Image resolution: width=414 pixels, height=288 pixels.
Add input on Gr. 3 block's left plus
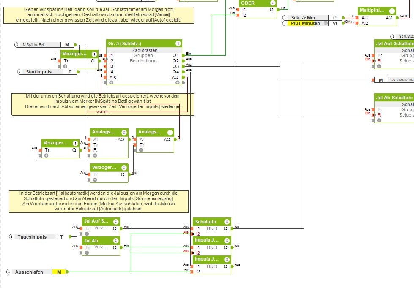111,82
